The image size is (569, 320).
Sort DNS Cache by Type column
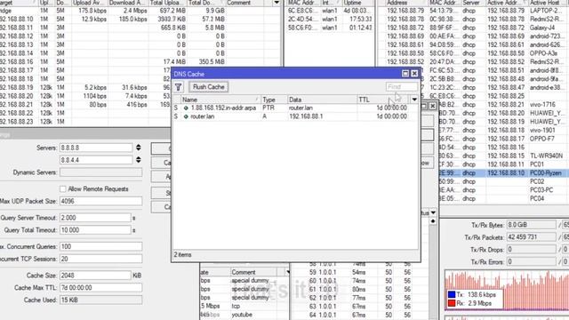pos(274,100)
